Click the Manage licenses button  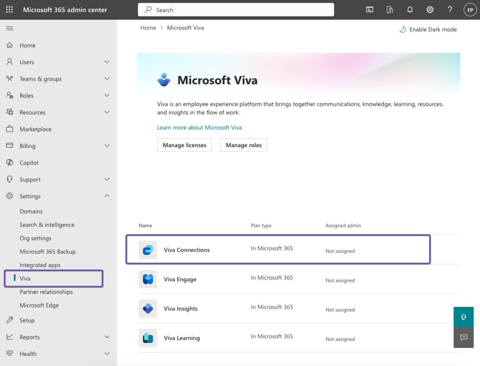point(184,145)
